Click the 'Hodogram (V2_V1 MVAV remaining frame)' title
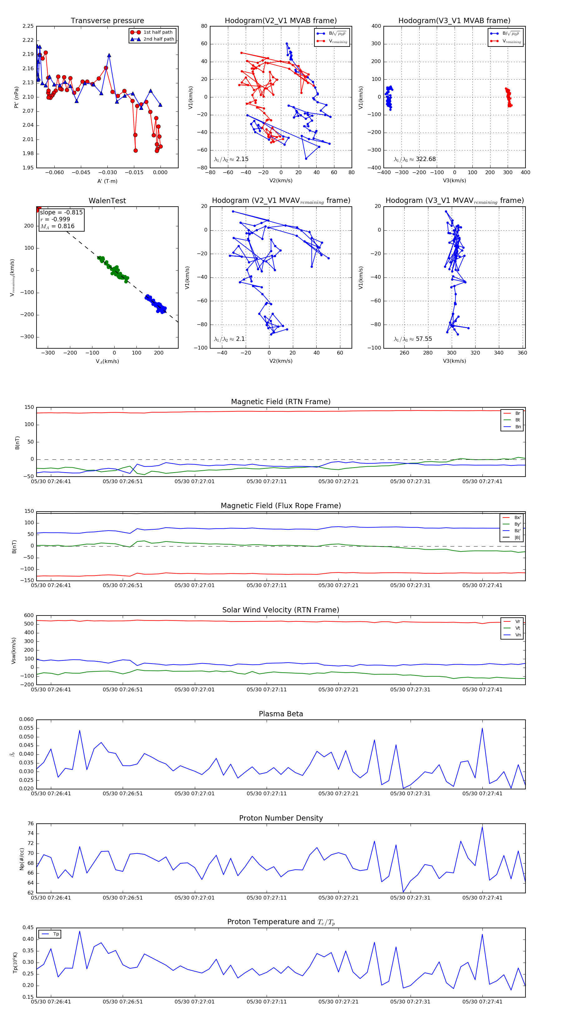 point(281,201)
